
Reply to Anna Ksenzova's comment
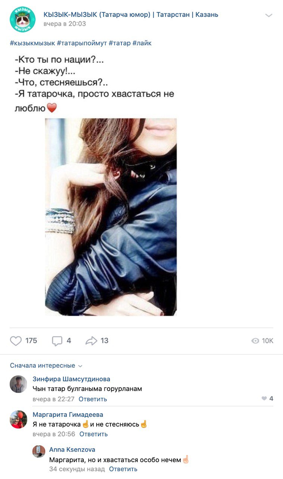(123, 469)
